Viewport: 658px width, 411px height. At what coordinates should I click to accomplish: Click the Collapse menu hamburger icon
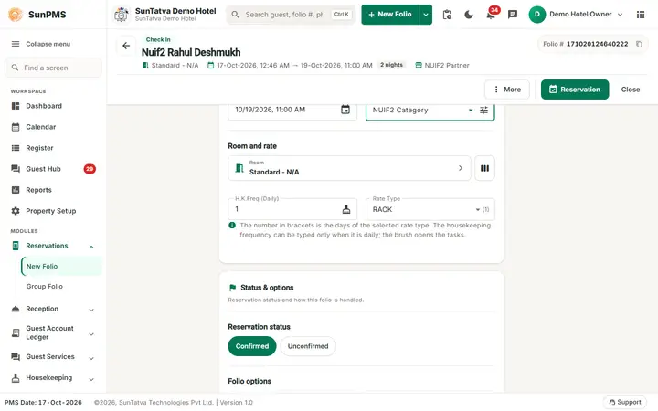(x=16, y=44)
